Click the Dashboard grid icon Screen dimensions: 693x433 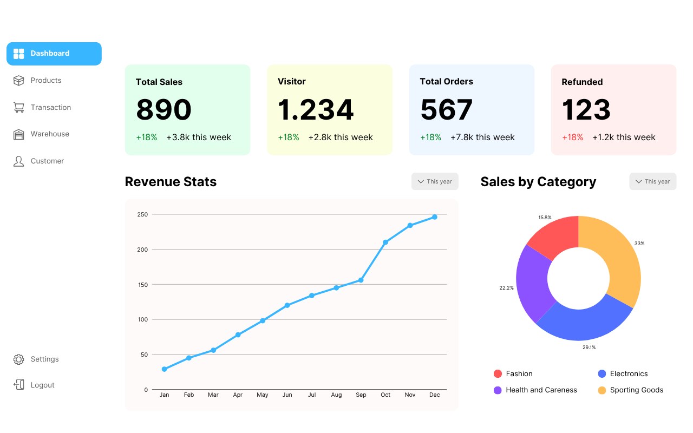pyautogui.click(x=19, y=54)
